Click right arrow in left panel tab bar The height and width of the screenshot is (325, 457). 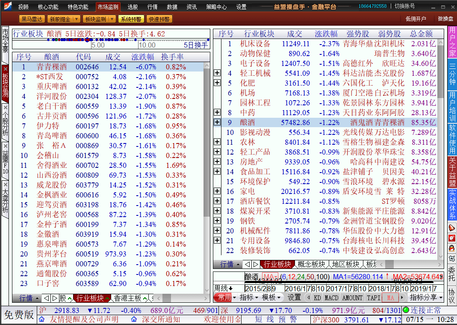pyautogui.click(x=54, y=298)
